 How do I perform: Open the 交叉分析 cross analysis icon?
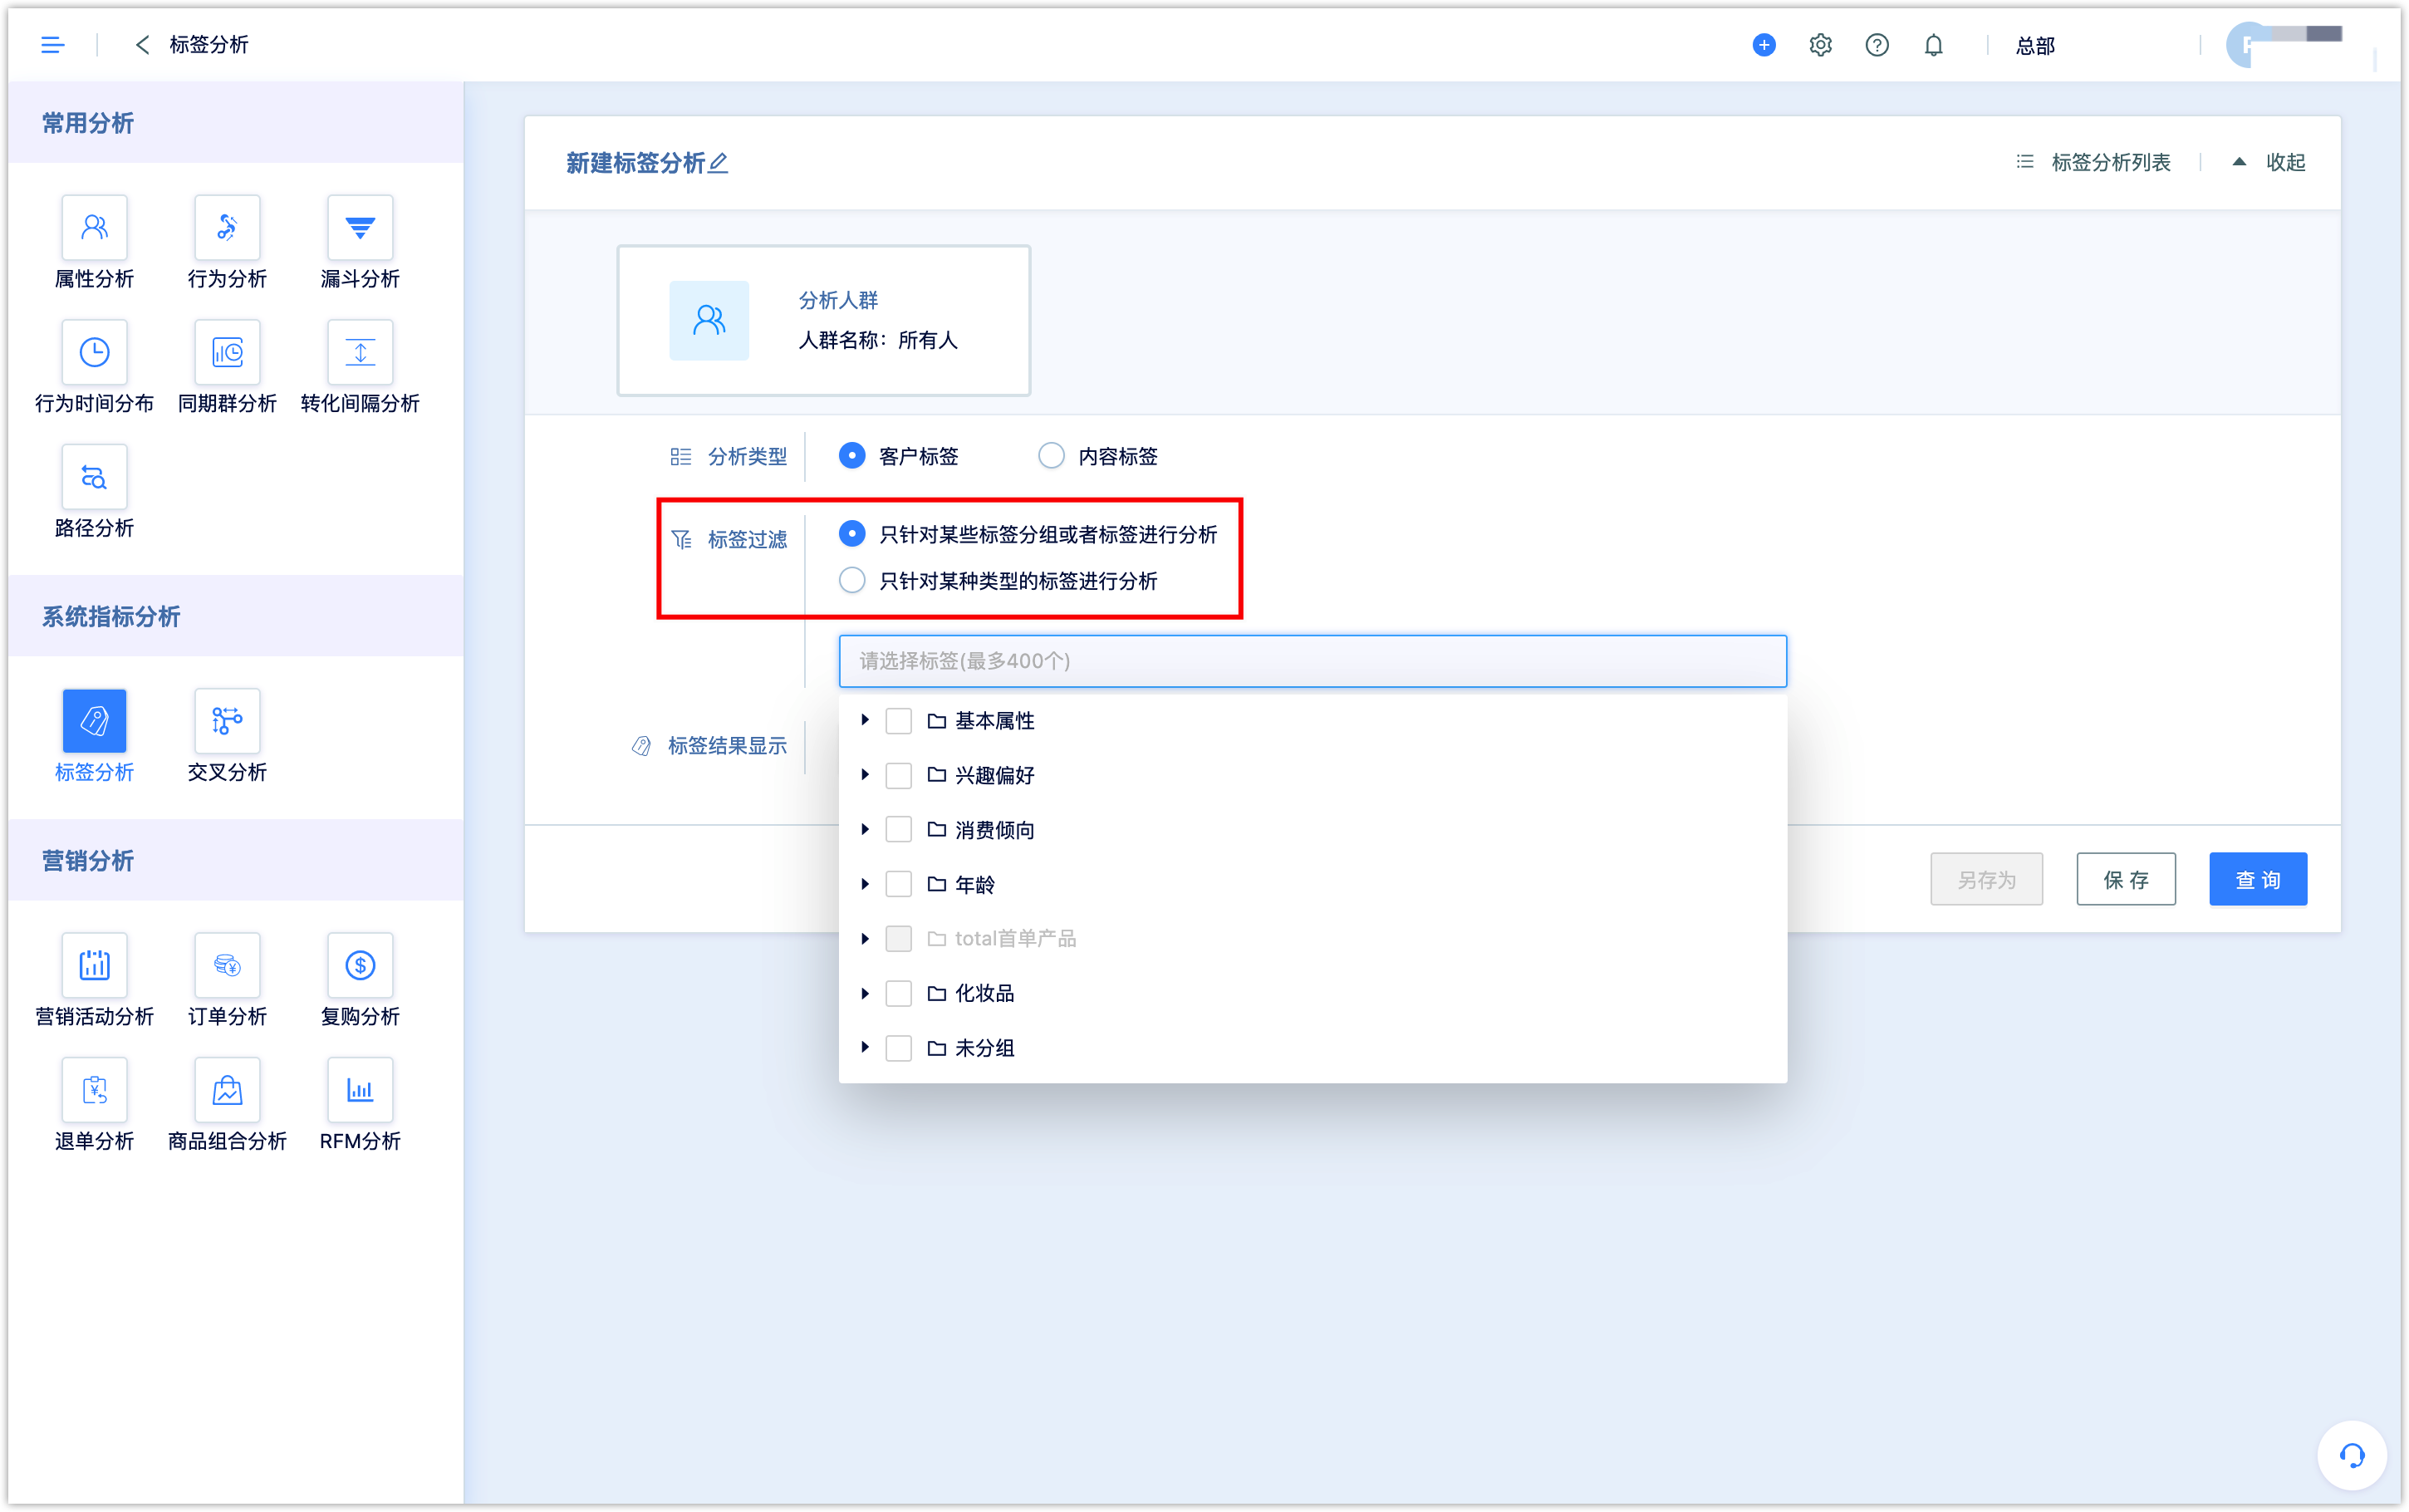[x=227, y=721]
